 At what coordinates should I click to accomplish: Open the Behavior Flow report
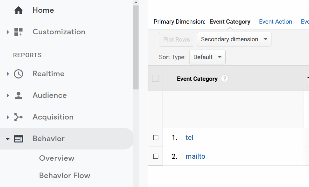click(x=65, y=176)
